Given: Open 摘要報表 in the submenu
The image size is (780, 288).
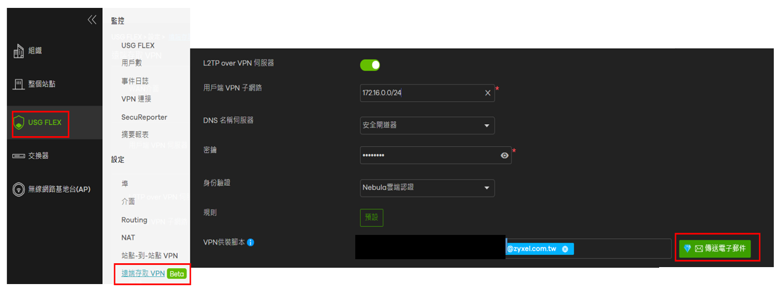Looking at the screenshot, I should (x=135, y=135).
